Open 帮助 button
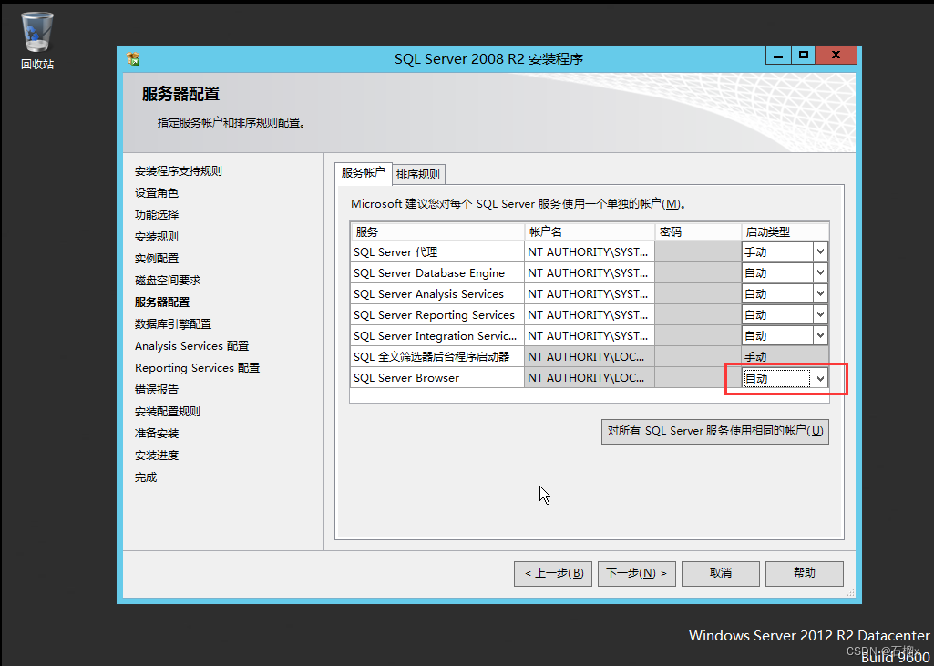The height and width of the screenshot is (666, 934). tap(804, 573)
